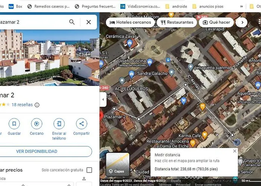Click the shop pin by the panel edge
Viewport: 261px width, 186px height.
pyautogui.click(x=101, y=64)
